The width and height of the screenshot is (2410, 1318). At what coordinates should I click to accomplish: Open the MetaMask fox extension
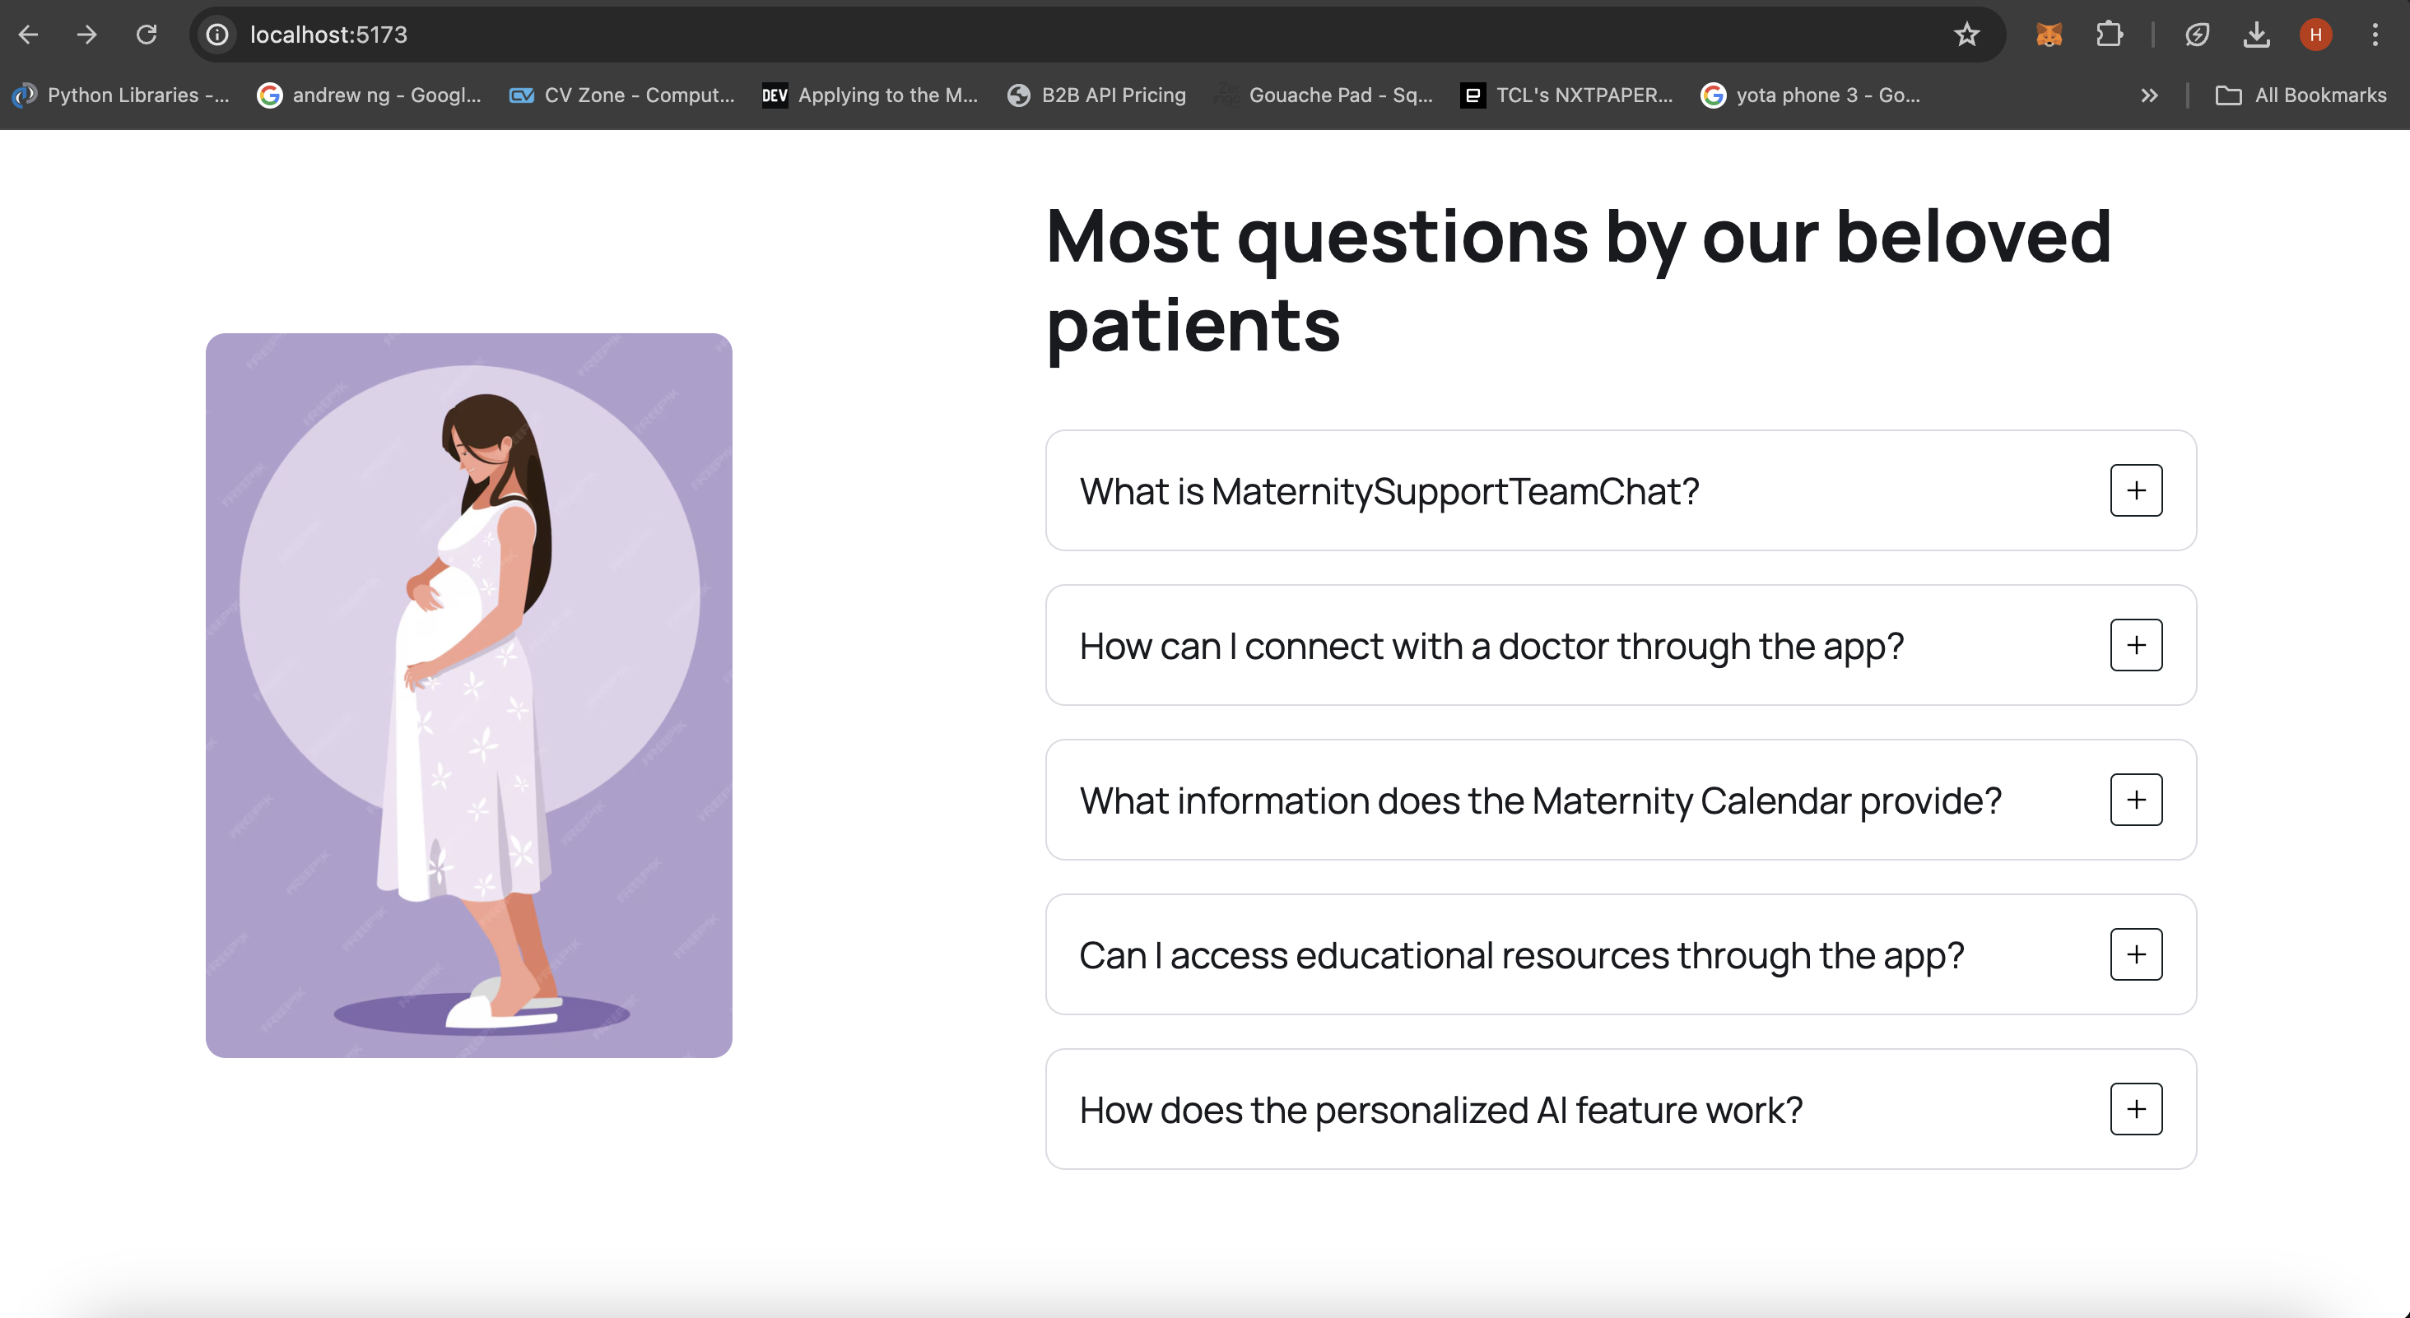[2049, 35]
